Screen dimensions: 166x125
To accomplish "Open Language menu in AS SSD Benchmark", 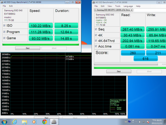I will click(x=128, y=6).
